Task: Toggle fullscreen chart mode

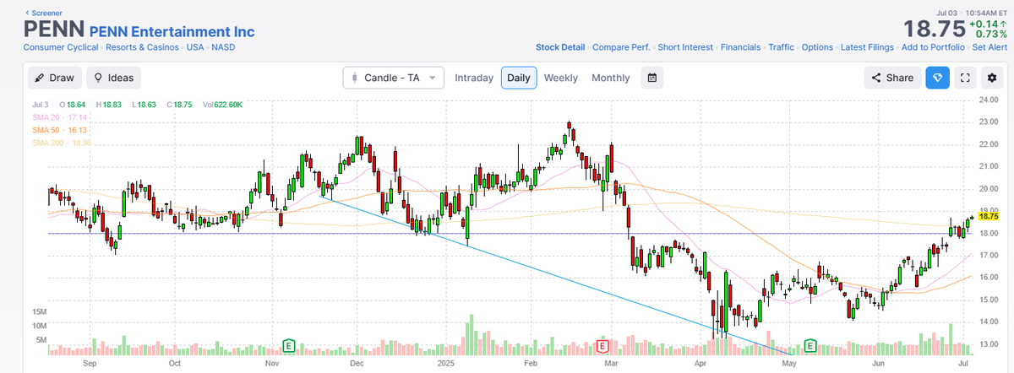Action: (x=966, y=78)
